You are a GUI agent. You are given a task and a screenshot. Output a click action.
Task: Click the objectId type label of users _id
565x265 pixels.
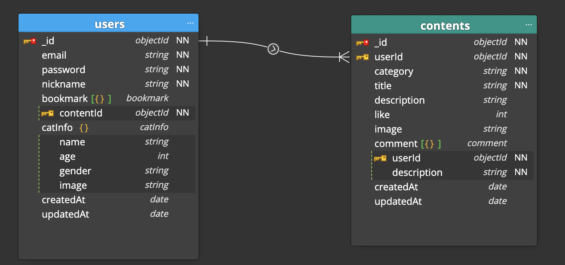click(x=152, y=41)
